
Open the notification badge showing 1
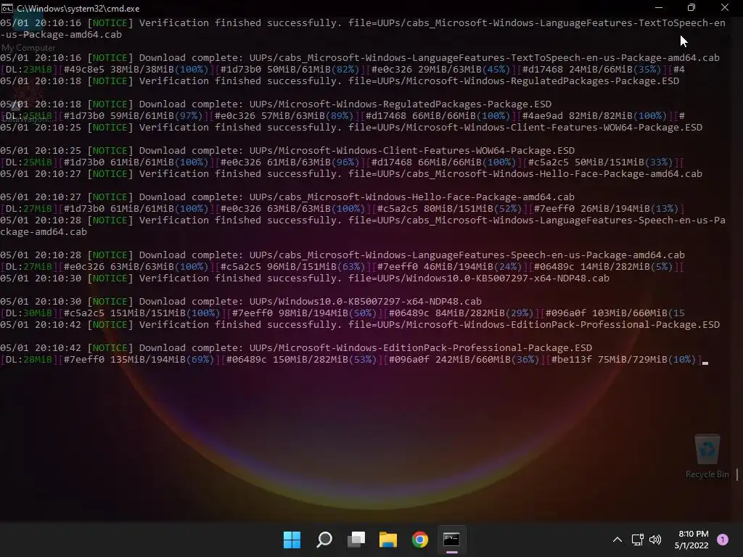pyautogui.click(x=723, y=540)
